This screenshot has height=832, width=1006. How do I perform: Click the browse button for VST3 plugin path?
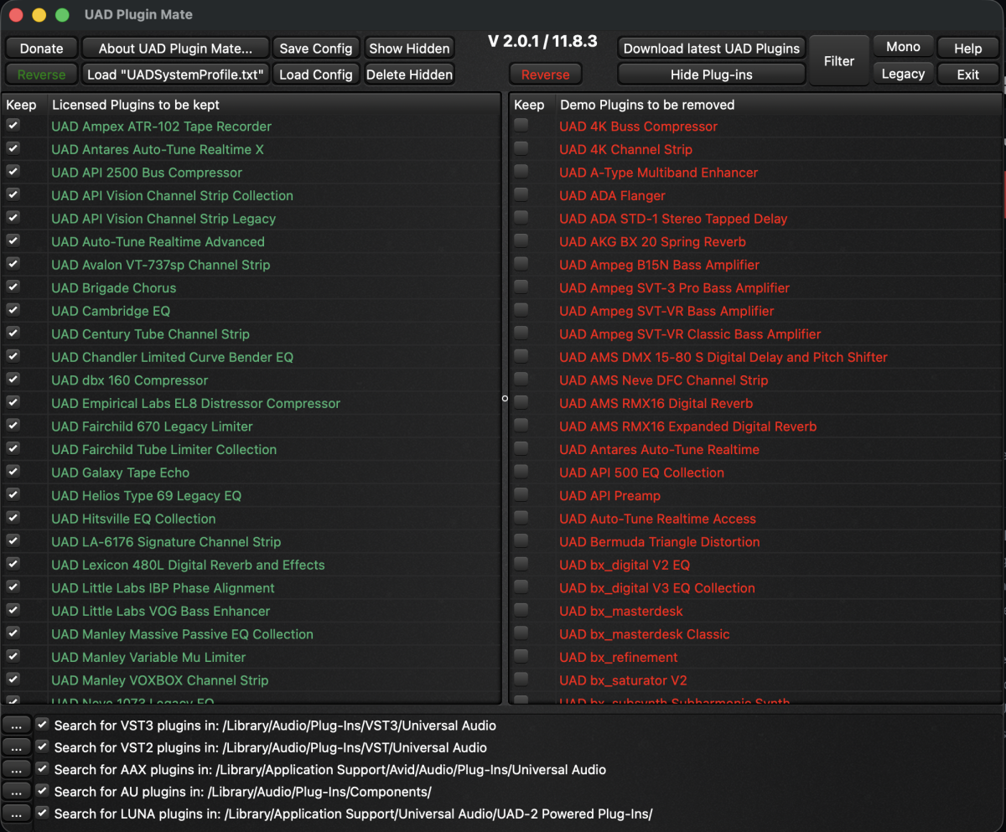click(x=17, y=725)
